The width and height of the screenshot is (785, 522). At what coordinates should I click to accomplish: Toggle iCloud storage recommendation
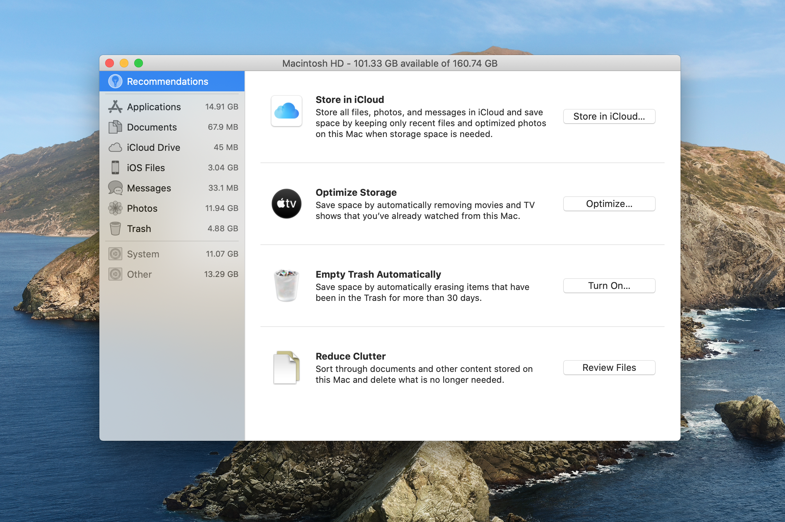(x=609, y=116)
